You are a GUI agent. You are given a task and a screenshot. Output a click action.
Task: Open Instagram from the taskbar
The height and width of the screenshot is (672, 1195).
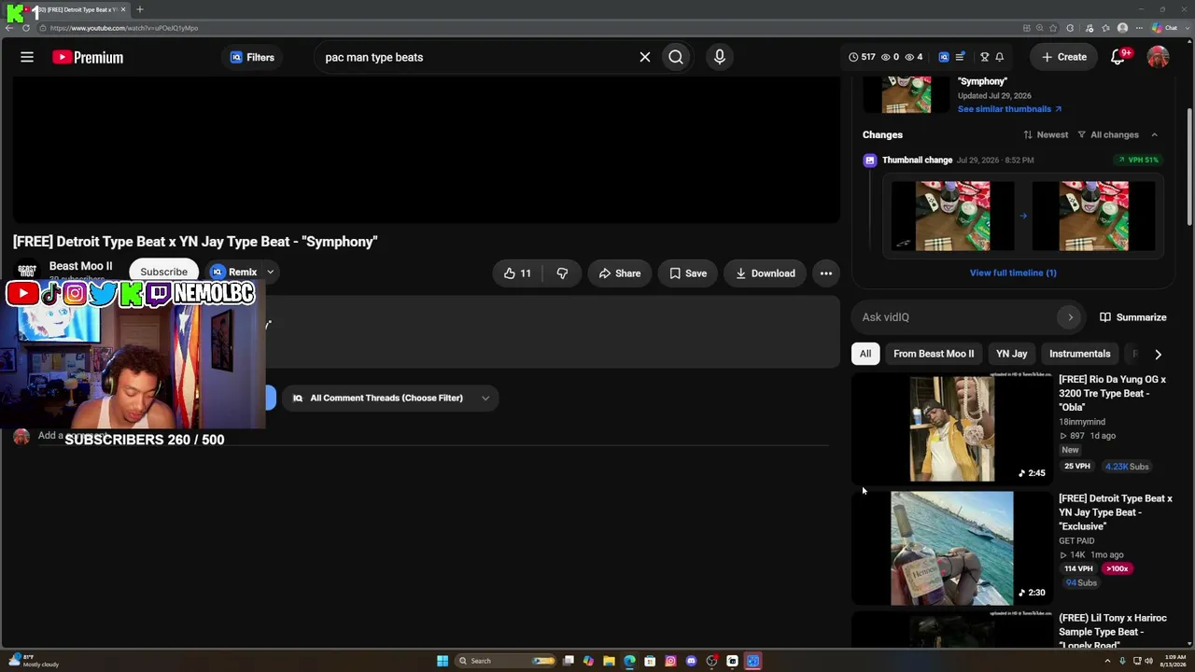tap(670, 661)
